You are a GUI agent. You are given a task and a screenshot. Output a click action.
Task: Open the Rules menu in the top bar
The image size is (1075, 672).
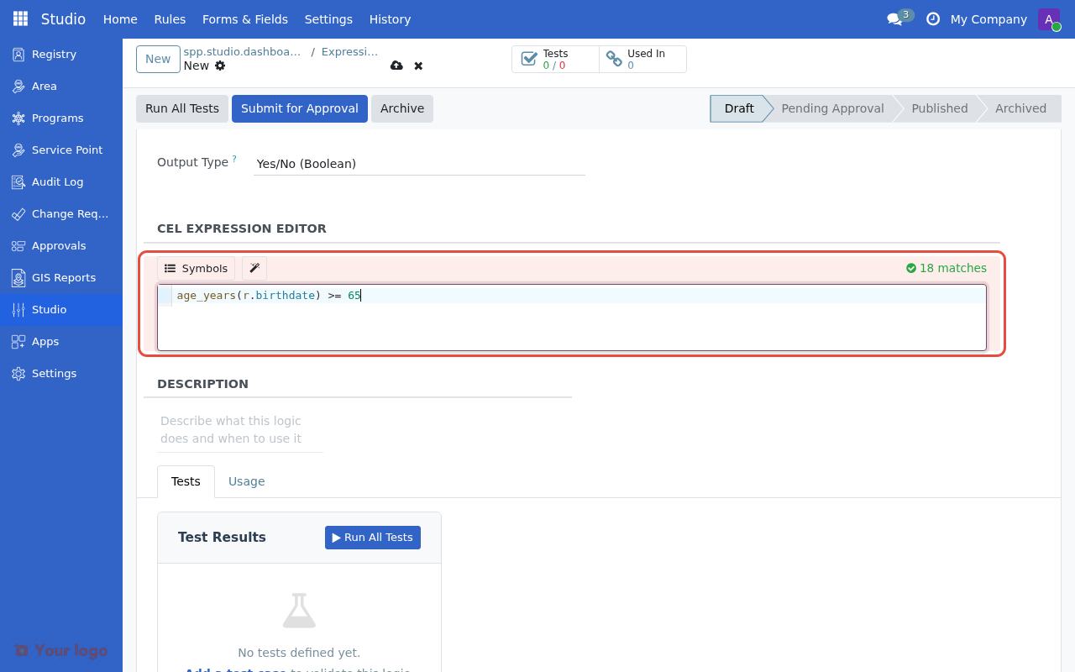pyautogui.click(x=169, y=18)
